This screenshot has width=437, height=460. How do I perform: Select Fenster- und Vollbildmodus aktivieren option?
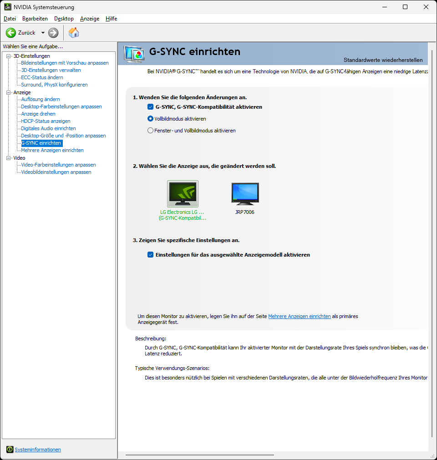point(150,130)
